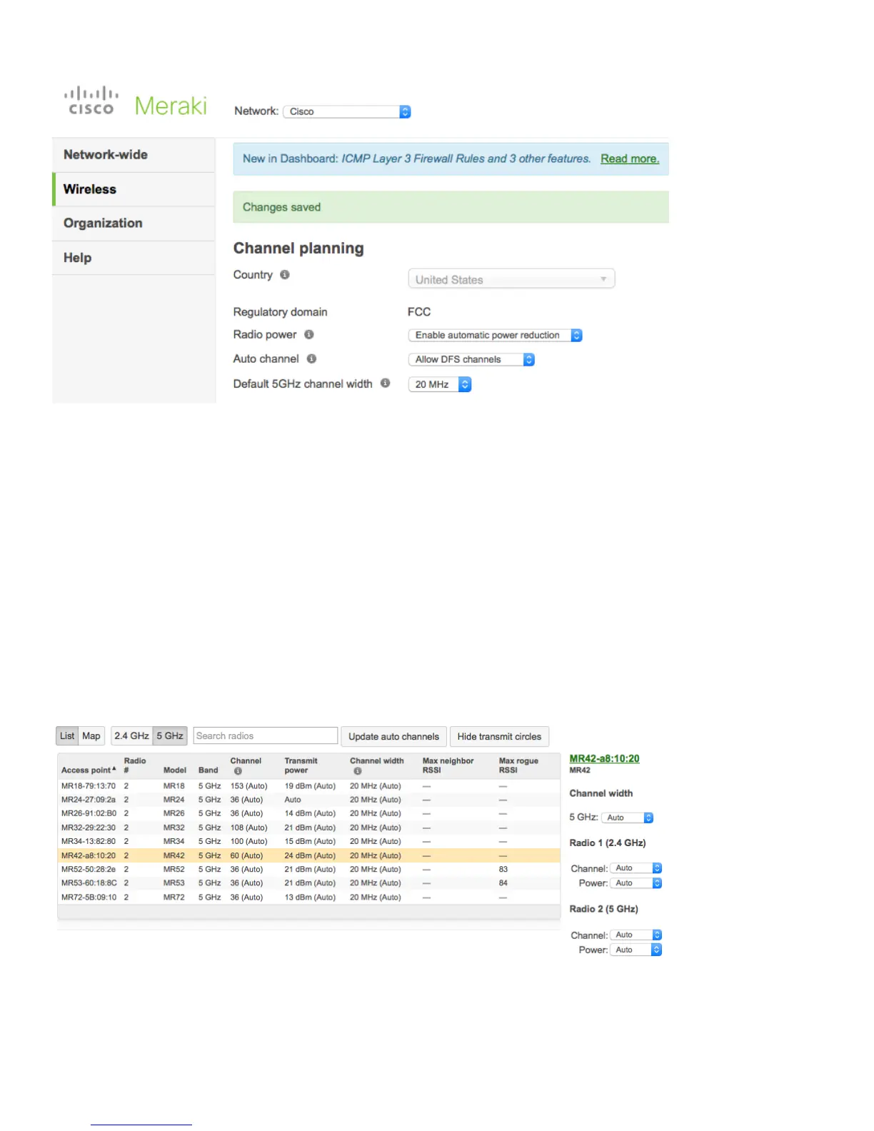Select the MR26-91:02:B0 row
Viewport: 874px width, 1131px height.
tap(308, 813)
